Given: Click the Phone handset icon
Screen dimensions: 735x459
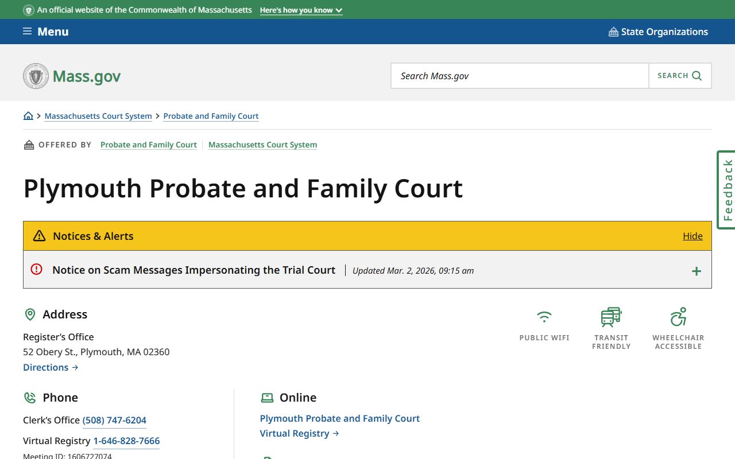Looking at the screenshot, I should 30,398.
